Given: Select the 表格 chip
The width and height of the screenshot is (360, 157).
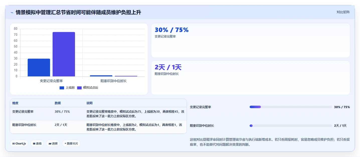Looking at the screenshot, I should (x=37, y=143).
